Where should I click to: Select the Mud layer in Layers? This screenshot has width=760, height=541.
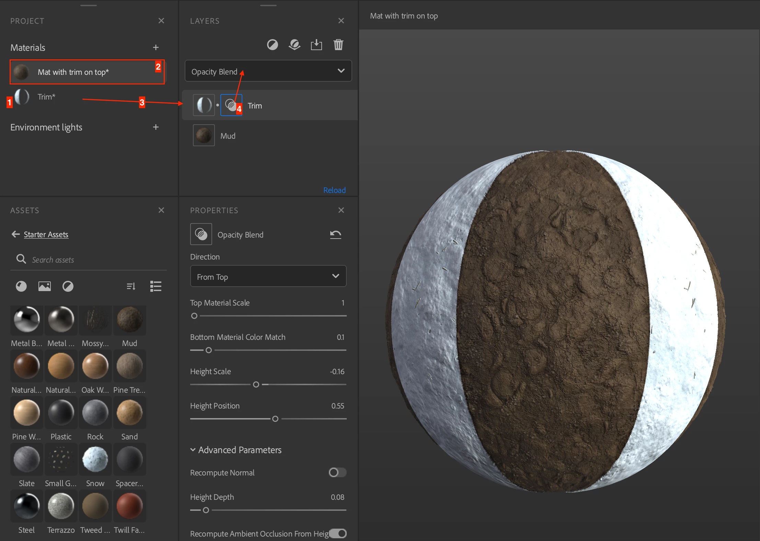[x=228, y=136]
